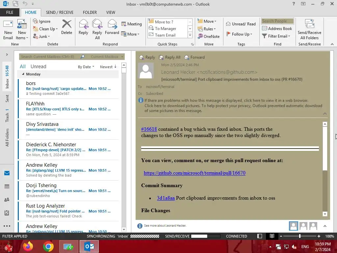Collapse the Monday group
Viewport: 337px width, 253px height.
click(23, 74)
